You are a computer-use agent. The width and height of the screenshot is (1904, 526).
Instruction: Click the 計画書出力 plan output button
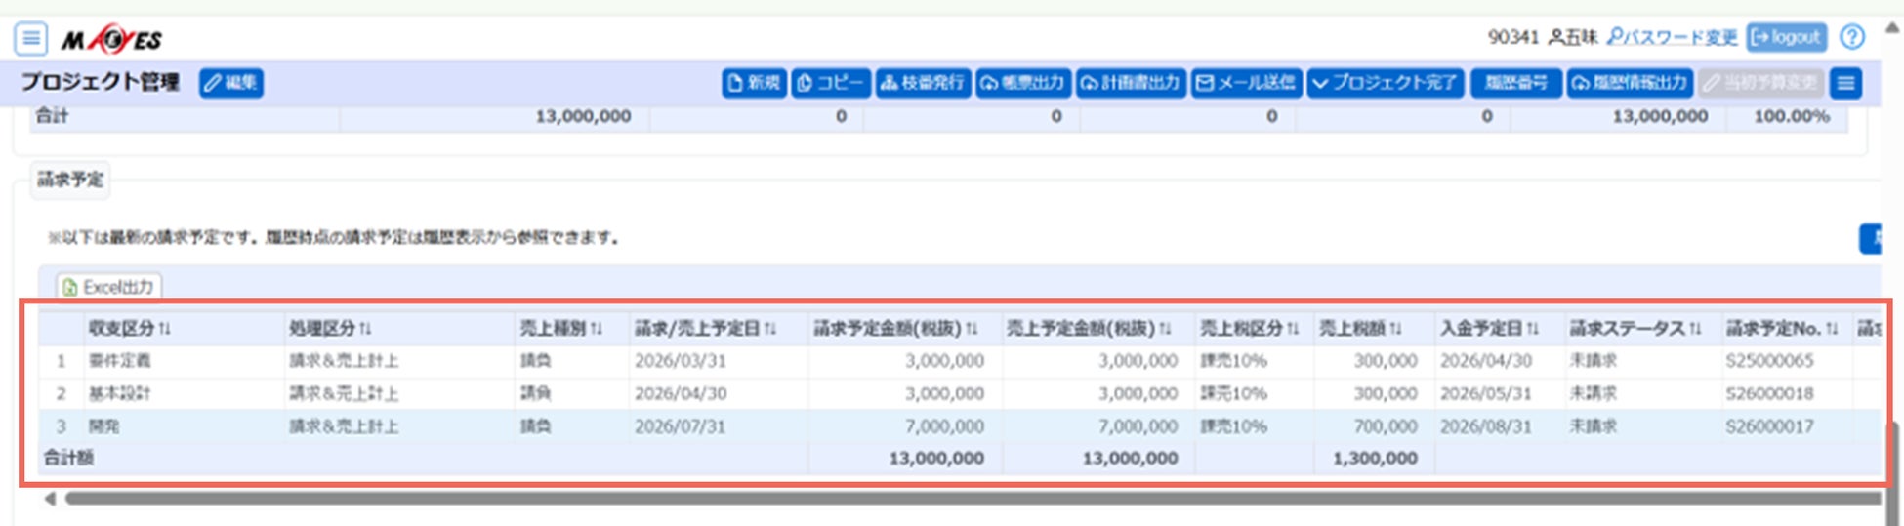(x=1131, y=83)
